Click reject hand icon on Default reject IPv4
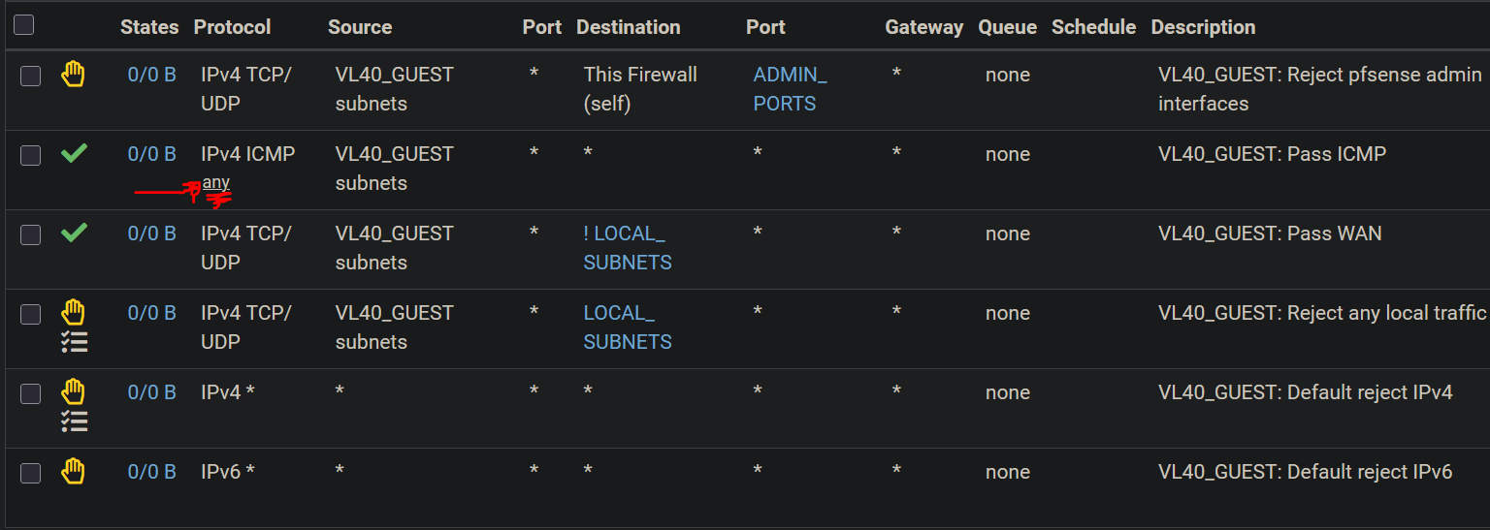This screenshot has height=530, width=1490. 74,391
